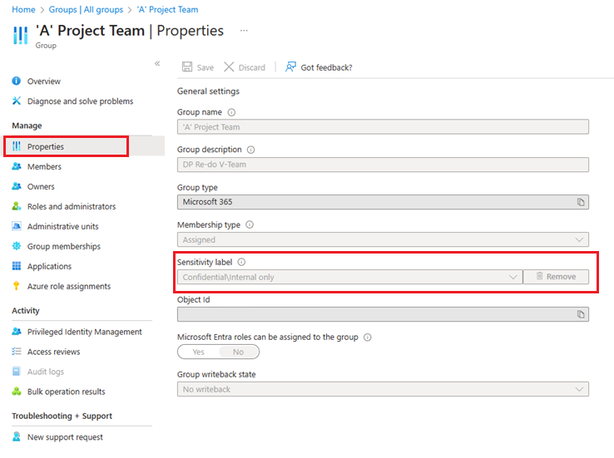The width and height of the screenshot is (614, 458).
Task: Expand the Membership type dropdown
Action: point(580,239)
